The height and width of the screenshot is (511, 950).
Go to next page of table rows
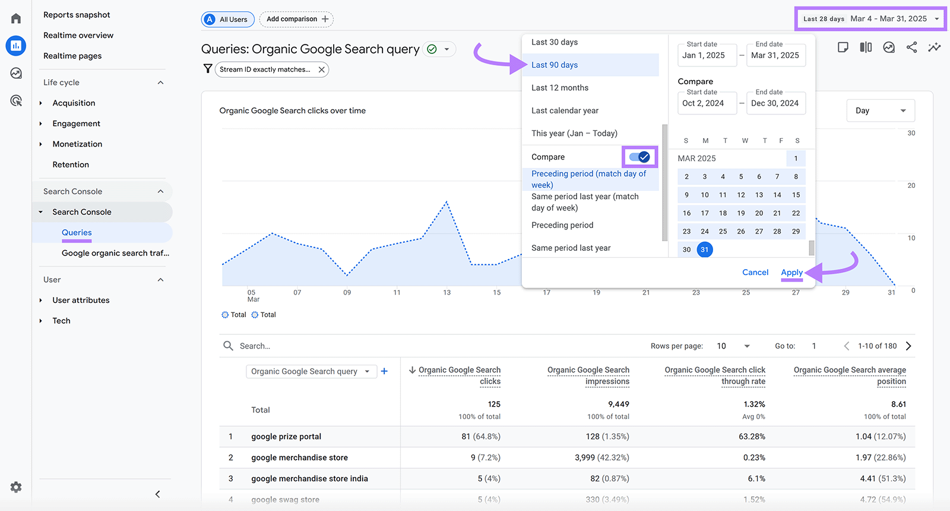pos(908,346)
